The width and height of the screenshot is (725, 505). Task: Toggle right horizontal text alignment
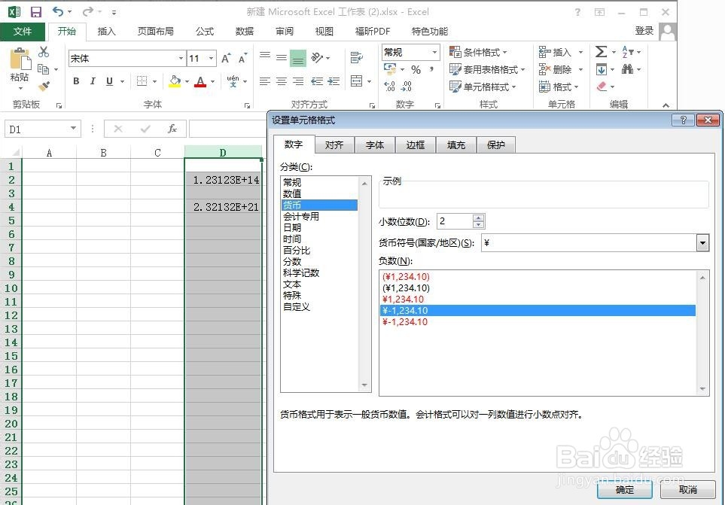point(298,81)
